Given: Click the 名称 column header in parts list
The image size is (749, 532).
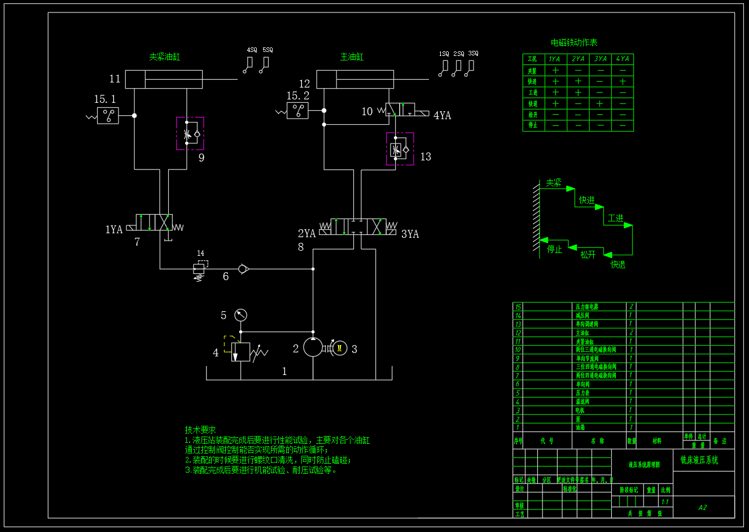Looking at the screenshot, I should [598, 441].
